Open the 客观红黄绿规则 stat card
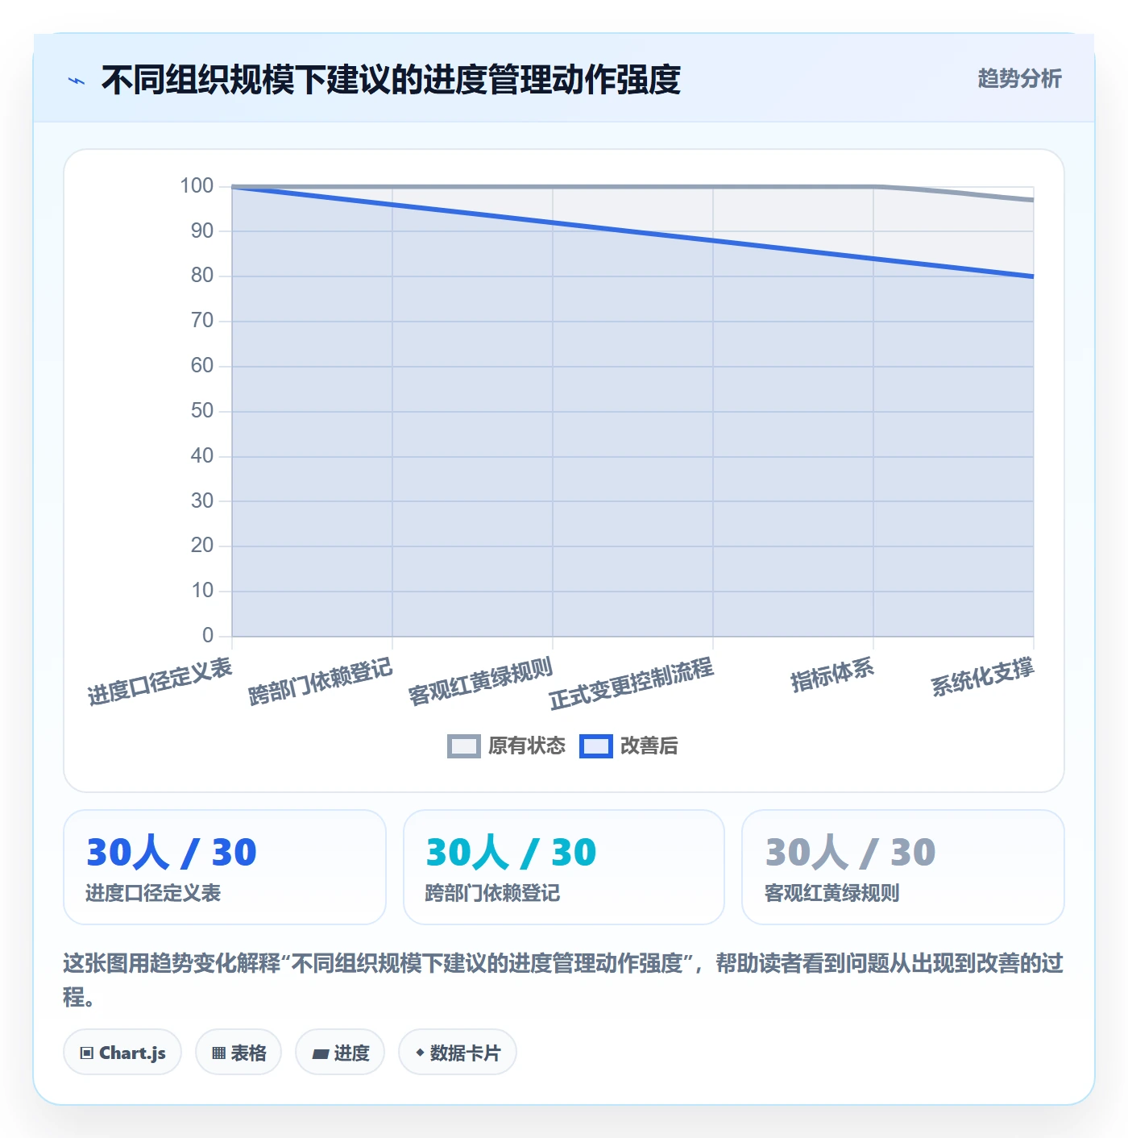This screenshot has height=1138, width=1128. (x=903, y=867)
